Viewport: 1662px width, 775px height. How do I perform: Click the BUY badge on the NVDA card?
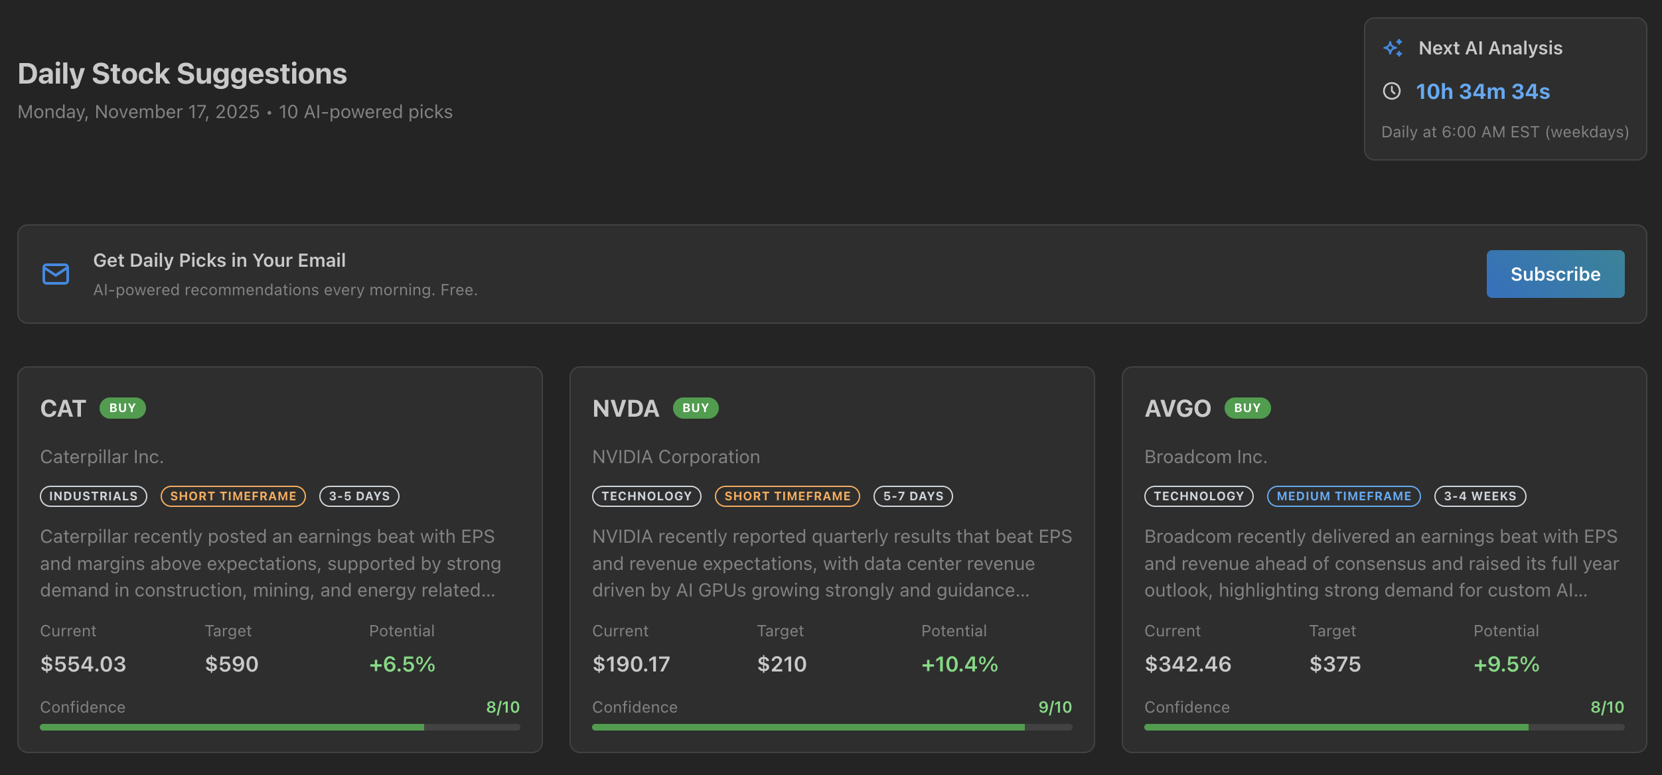pyautogui.click(x=696, y=408)
